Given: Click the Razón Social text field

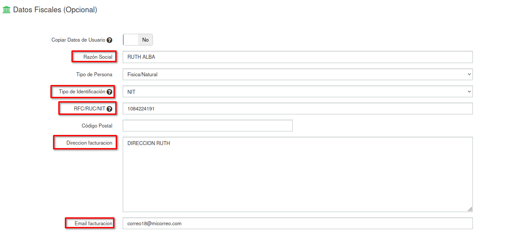Looking at the screenshot, I should [x=297, y=57].
